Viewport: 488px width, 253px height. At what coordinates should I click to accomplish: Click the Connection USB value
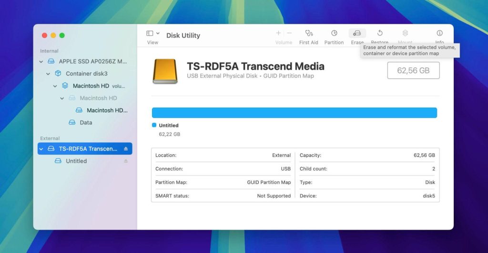(286, 169)
